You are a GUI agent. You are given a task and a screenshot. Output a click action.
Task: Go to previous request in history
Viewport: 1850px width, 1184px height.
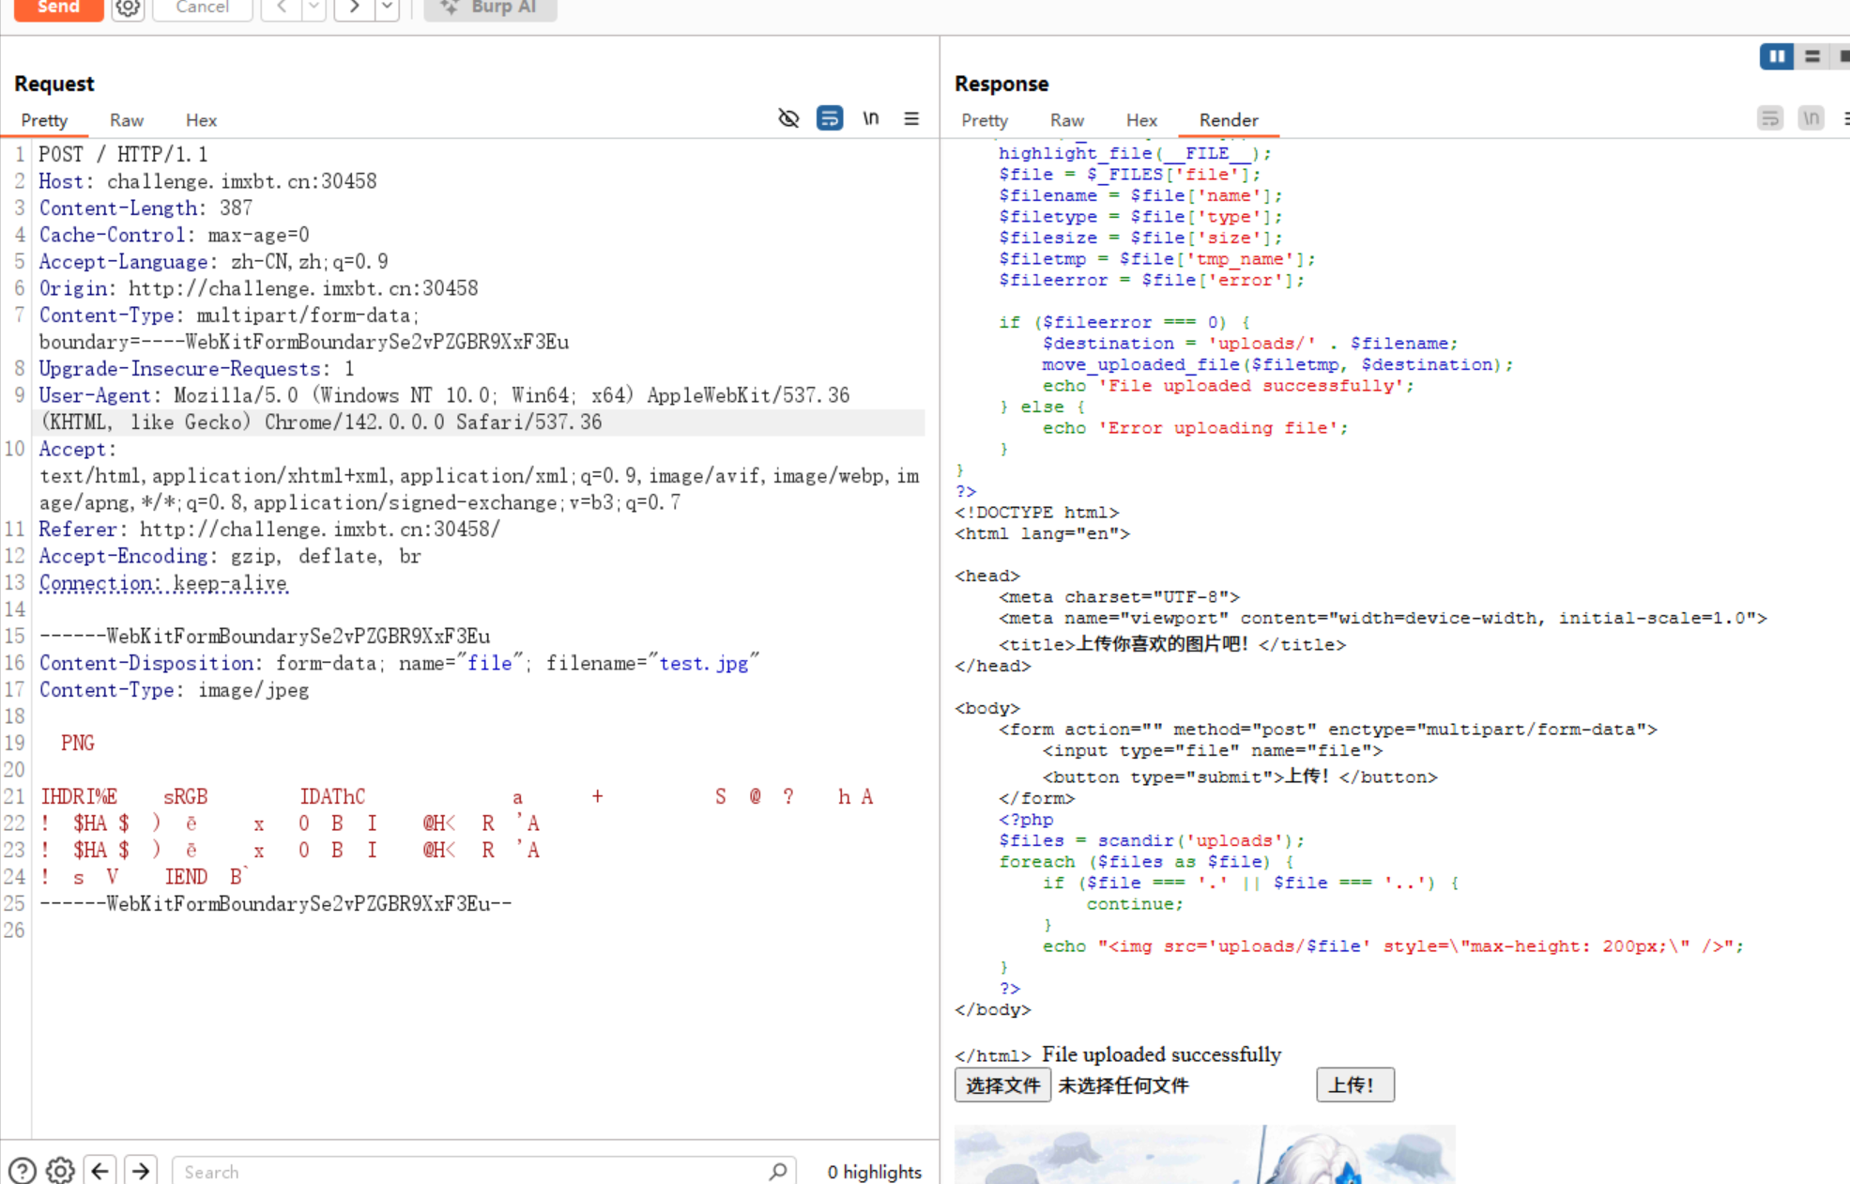[282, 8]
